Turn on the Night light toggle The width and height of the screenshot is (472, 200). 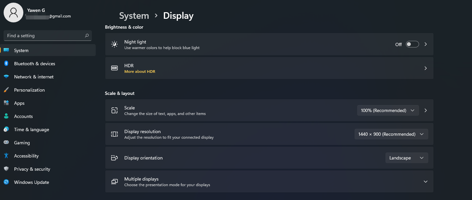(412, 44)
